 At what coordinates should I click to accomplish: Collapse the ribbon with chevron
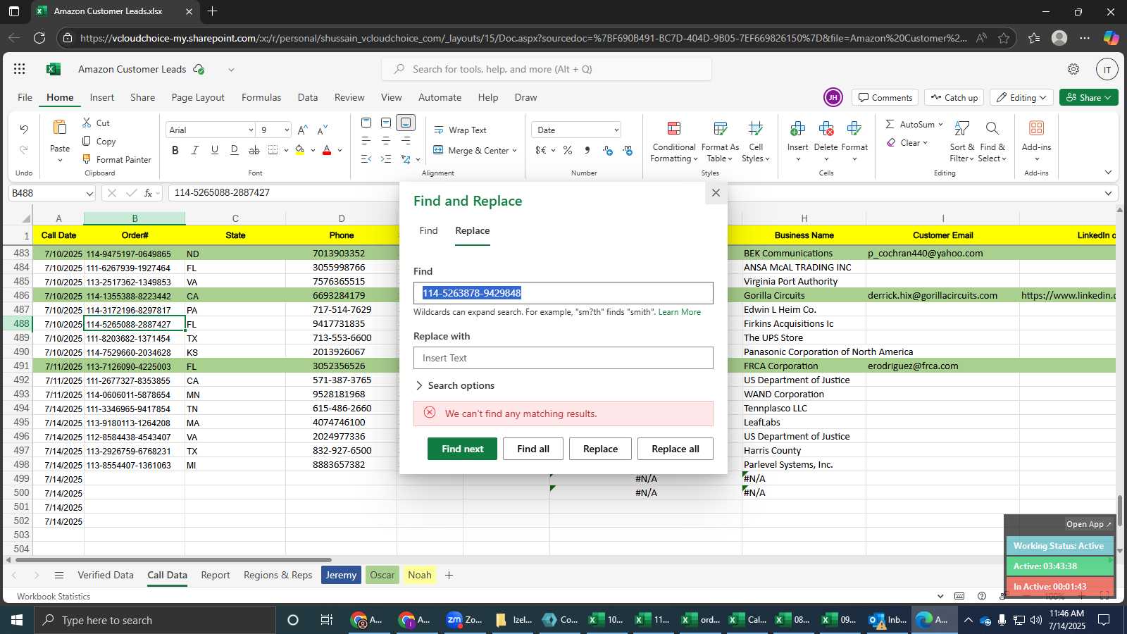tap(1108, 173)
